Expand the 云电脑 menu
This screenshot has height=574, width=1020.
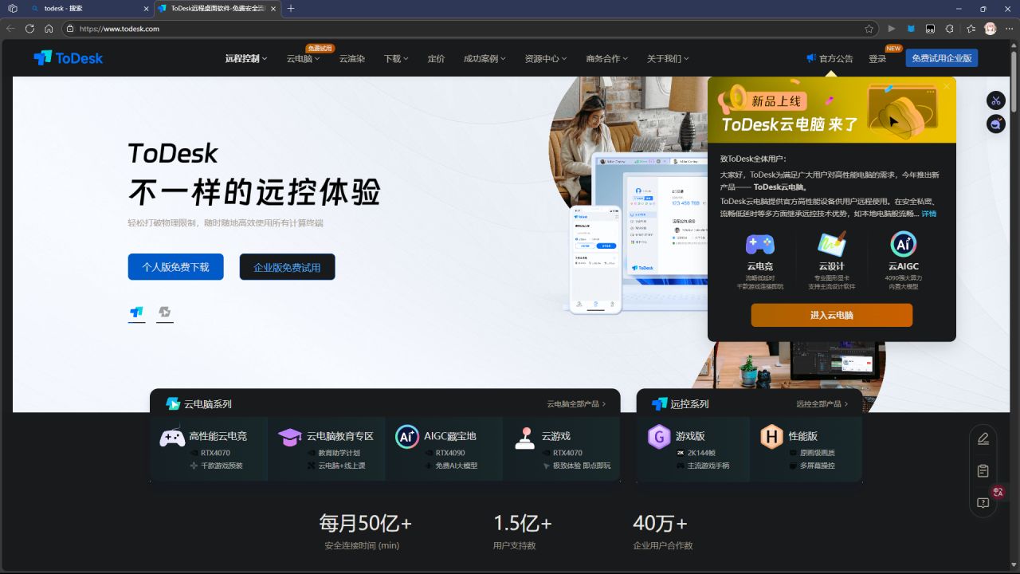pos(303,58)
